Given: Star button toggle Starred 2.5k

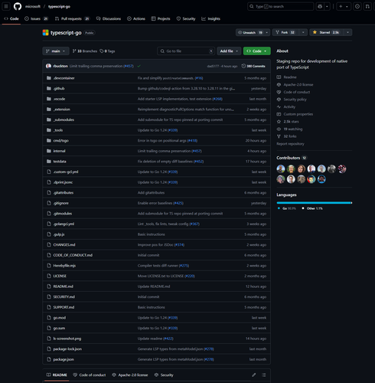Looking at the screenshot, I should 326,32.
